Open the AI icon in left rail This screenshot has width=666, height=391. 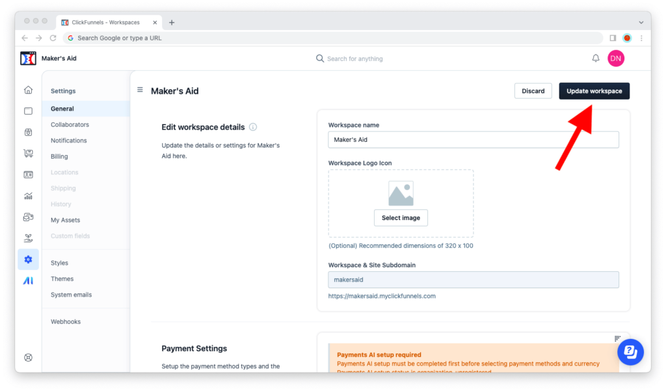(29, 280)
